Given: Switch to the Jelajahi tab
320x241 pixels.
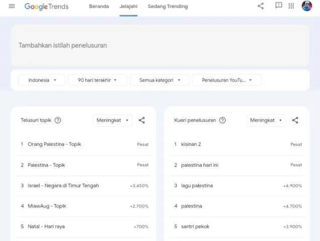Looking at the screenshot, I should pyautogui.click(x=128, y=7).
